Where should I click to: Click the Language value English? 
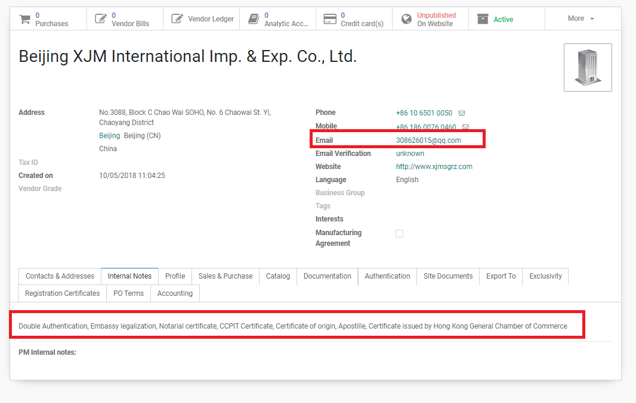pyautogui.click(x=407, y=180)
